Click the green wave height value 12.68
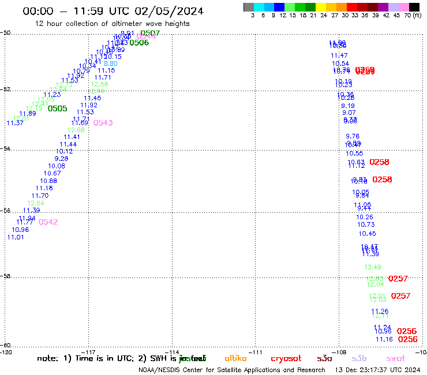This screenshot has width=427, height=375. (76, 130)
